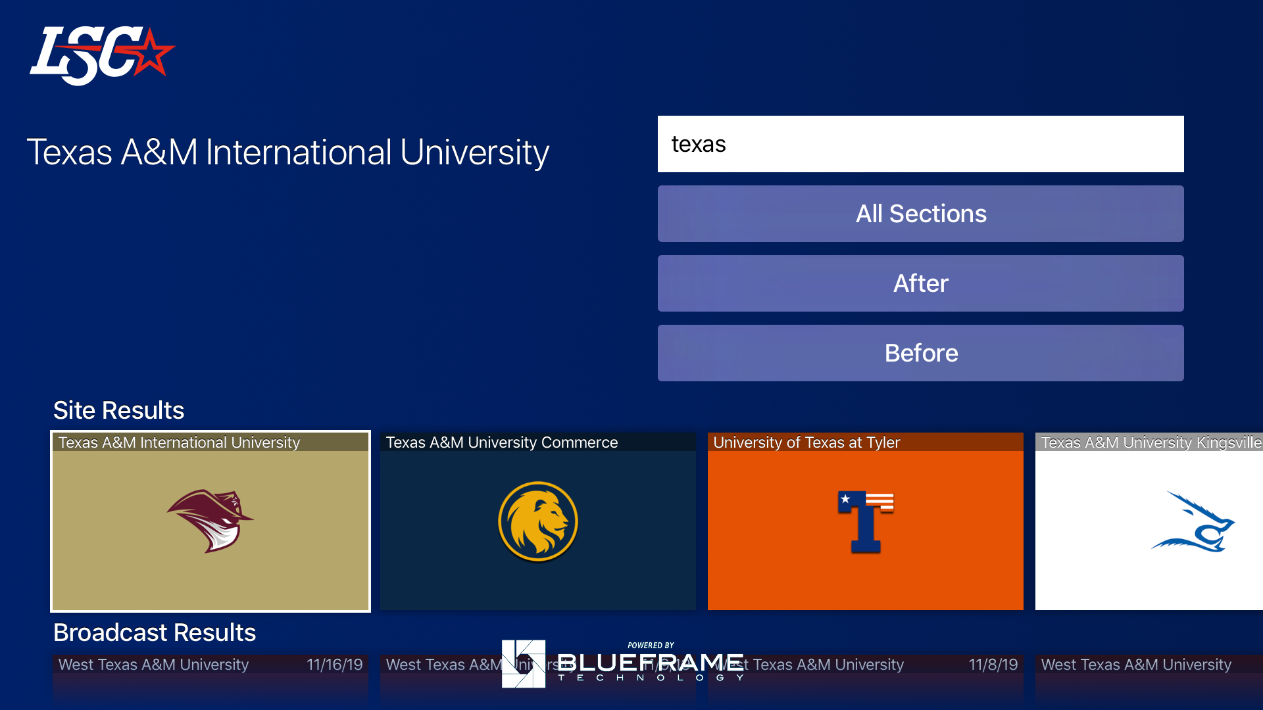This screenshot has width=1263, height=710.
Task: Click the "Broadcast Results" heading
Action: [x=155, y=632]
